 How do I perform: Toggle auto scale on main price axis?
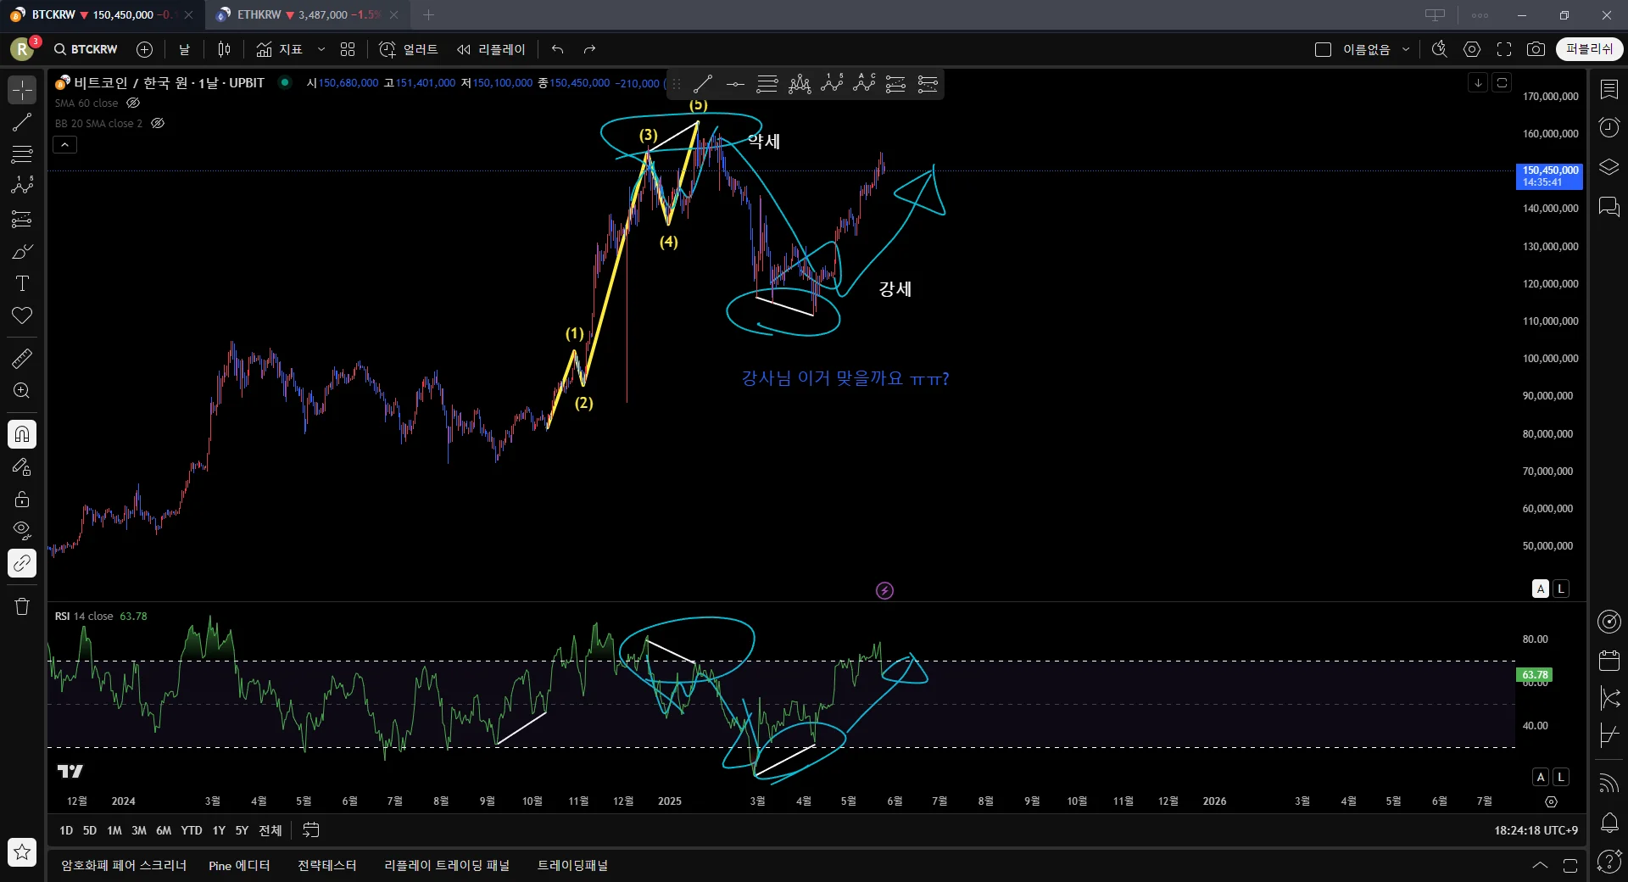click(x=1541, y=589)
